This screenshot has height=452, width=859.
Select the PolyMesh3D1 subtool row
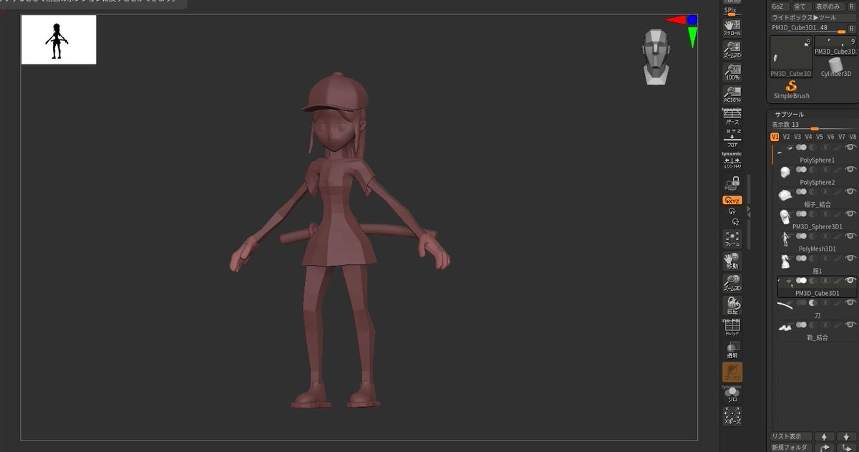click(x=817, y=241)
